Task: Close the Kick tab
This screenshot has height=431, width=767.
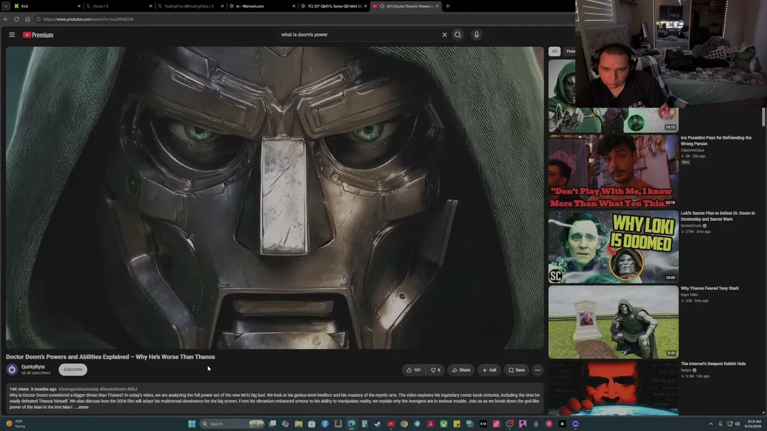Action: click(x=78, y=6)
